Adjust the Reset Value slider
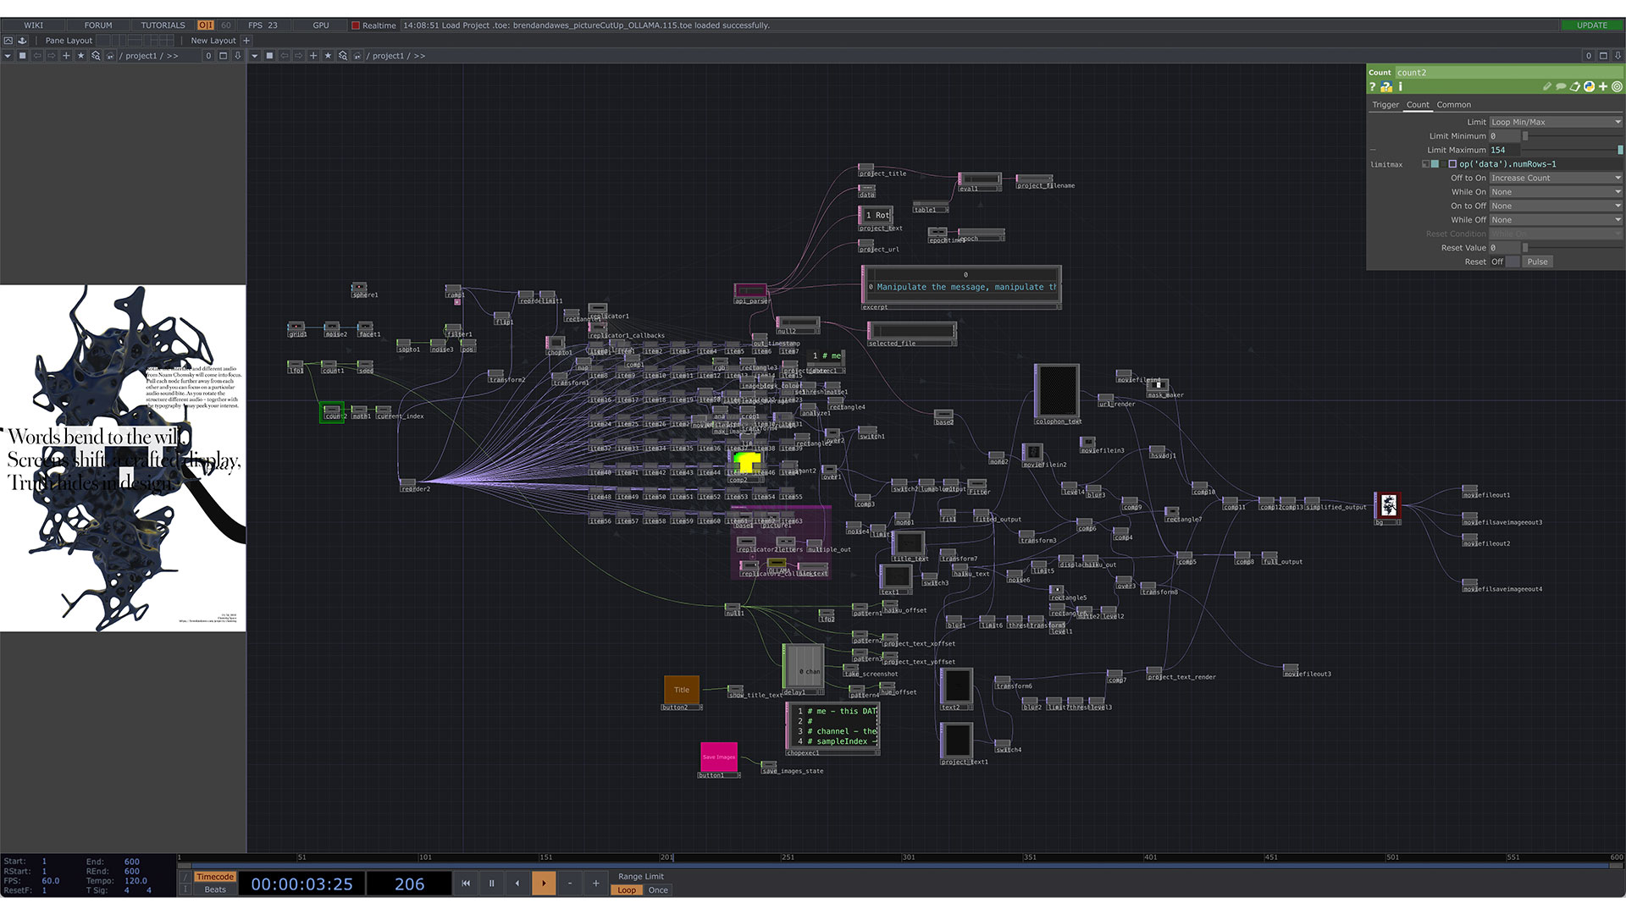The height and width of the screenshot is (914, 1626). pos(1571,248)
